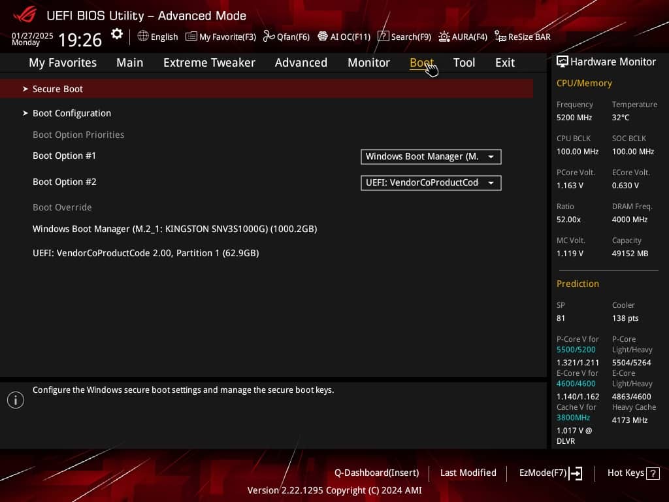This screenshot has height=502, width=669.
Task: Click the 52.00x ratio value
Action: tap(568, 220)
